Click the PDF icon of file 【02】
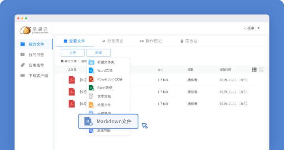 [x=72, y=92]
